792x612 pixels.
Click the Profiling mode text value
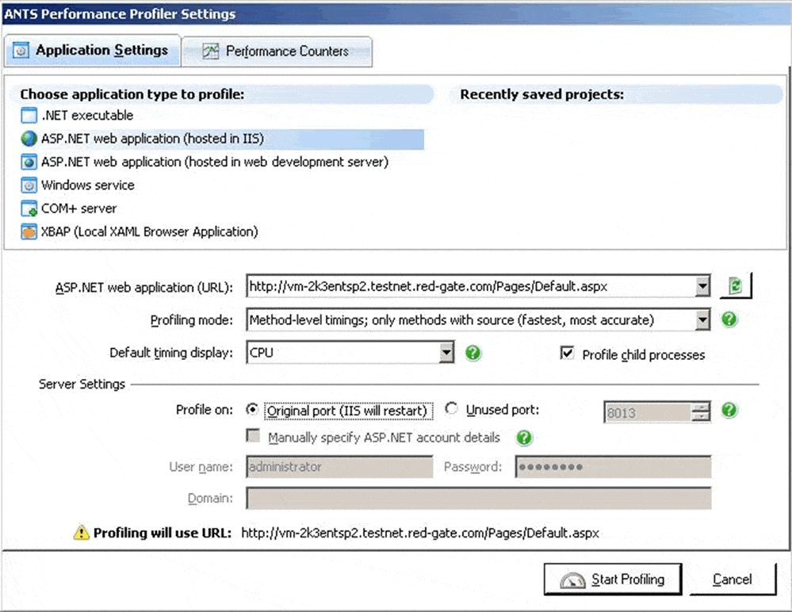point(452,320)
